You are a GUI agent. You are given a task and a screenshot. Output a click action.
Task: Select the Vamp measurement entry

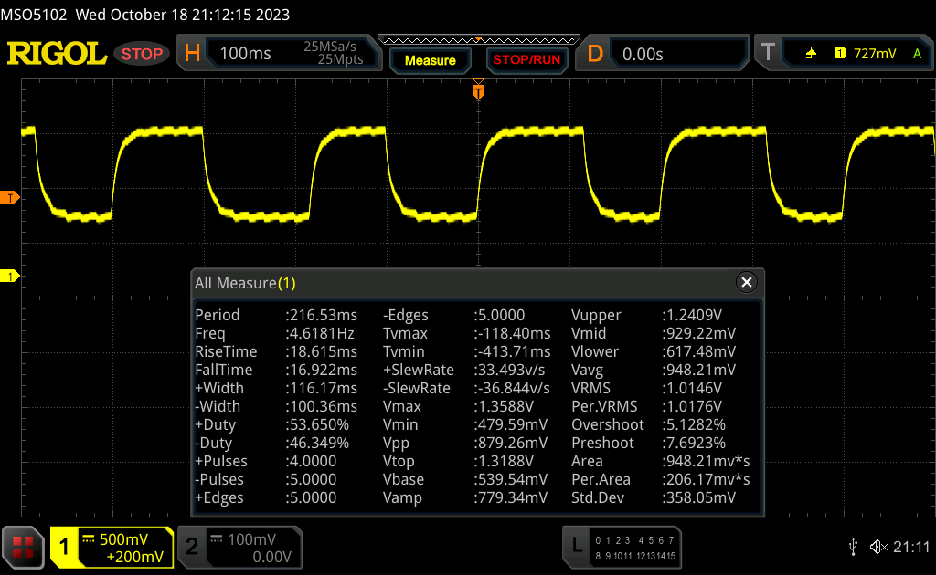[465, 497]
